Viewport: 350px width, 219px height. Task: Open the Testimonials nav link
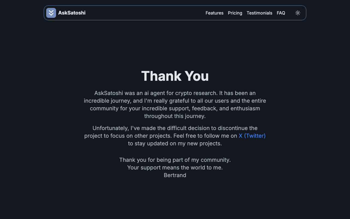tap(259, 13)
